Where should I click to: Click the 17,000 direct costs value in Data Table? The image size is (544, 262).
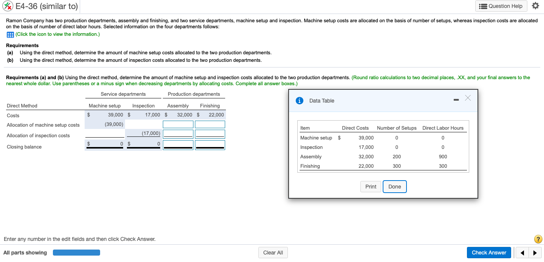point(366,147)
